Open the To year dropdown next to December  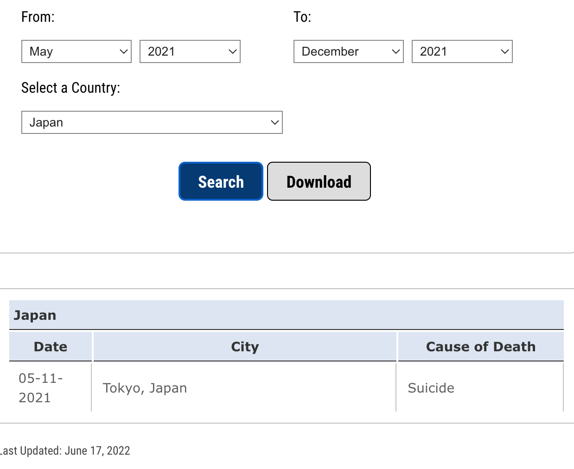click(462, 51)
